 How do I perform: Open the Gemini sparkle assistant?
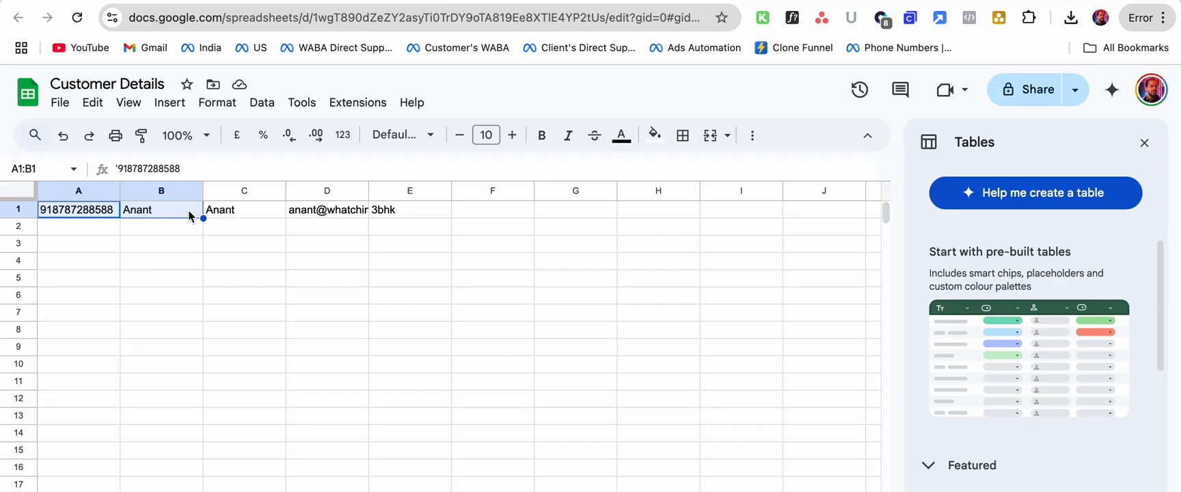(1112, 90)
